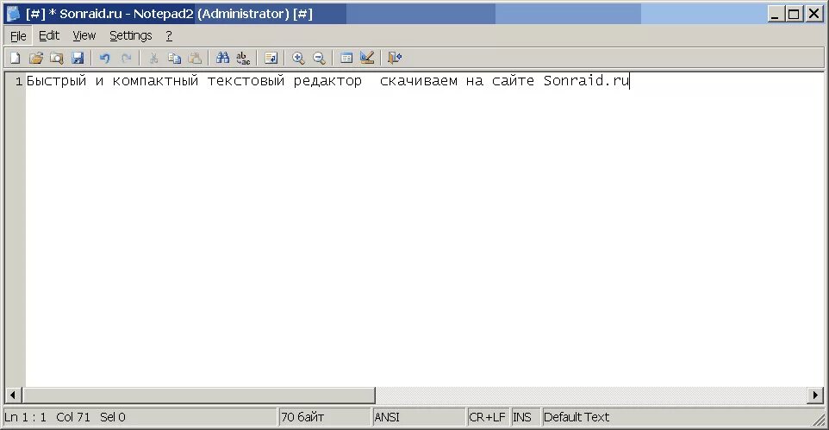Click the Notepad2 title bar app icon
This screenshot has height=430, width=829.
tap(13, 14)
